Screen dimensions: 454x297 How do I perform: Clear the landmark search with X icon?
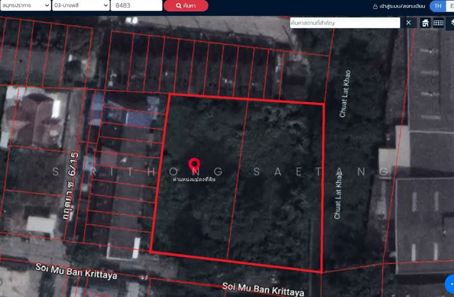point(409,23)
